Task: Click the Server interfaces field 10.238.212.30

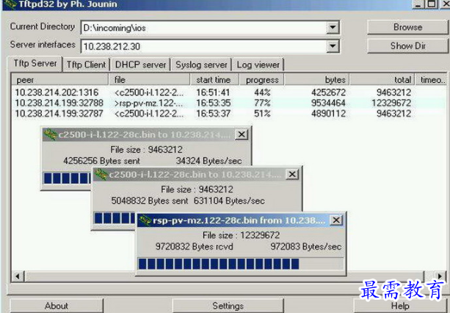Action: [x=204, y=46]
